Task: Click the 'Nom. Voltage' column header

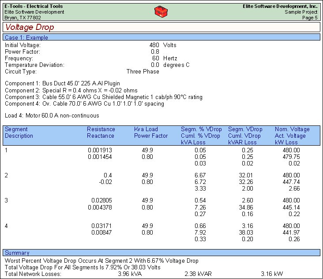Action: (292, 129)
